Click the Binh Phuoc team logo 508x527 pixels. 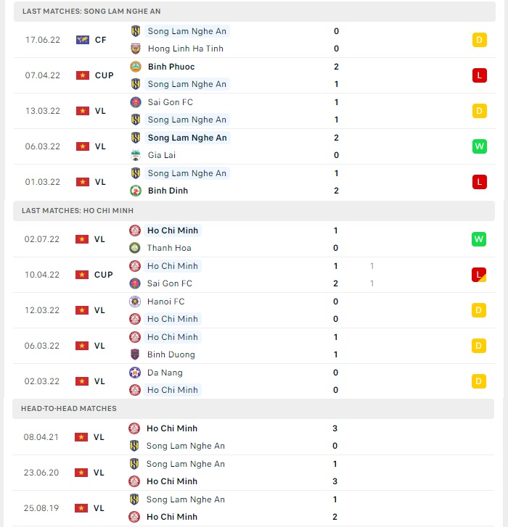pyautogui.click(x=136, y=67)
